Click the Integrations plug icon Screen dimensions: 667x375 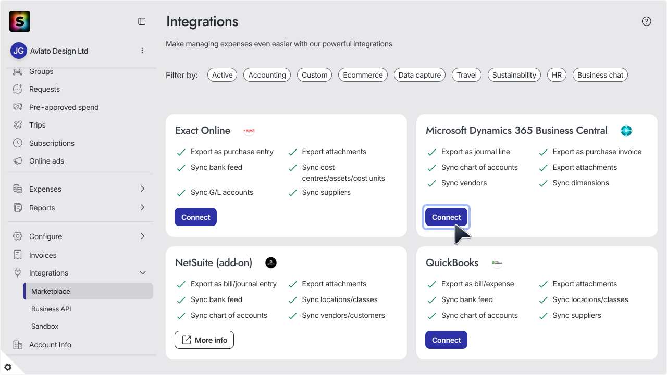18,272
